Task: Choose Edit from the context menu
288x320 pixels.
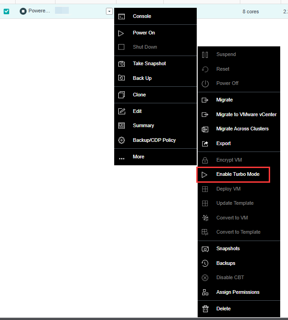Action: click(137, 112)
